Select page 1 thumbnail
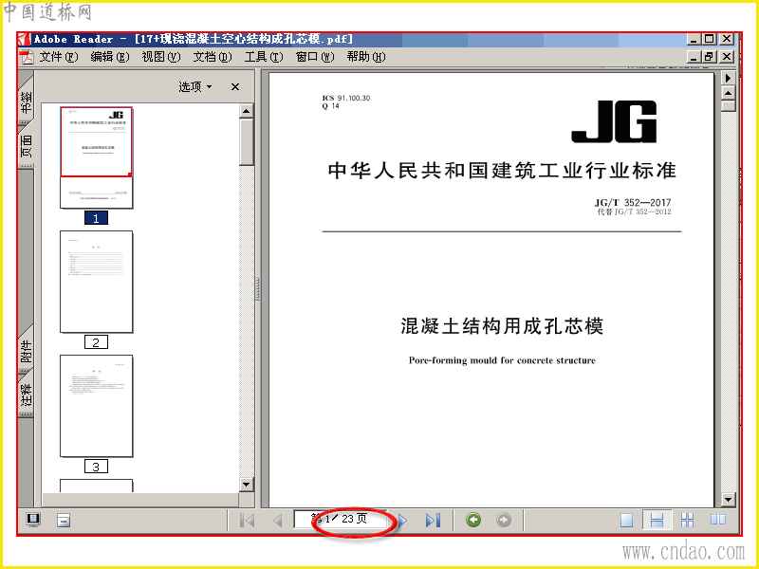The height and width of the screenshot is (569, 759). click(x=97, y=157)
